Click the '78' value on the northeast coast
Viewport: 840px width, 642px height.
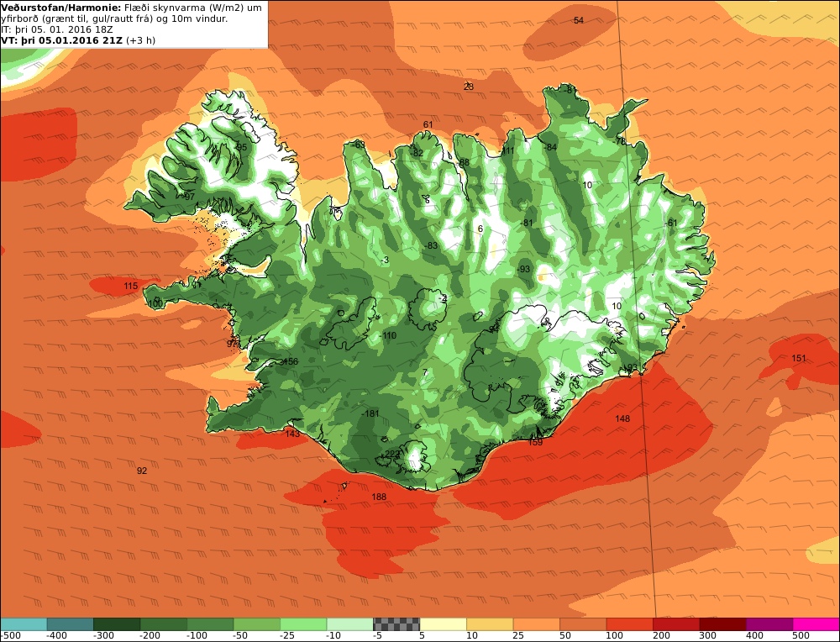coord(621,141)
